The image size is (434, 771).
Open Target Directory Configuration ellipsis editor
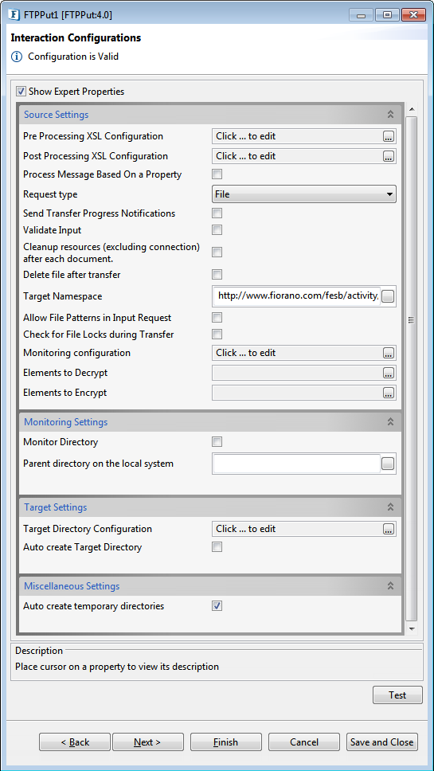(x=389, y=529)
